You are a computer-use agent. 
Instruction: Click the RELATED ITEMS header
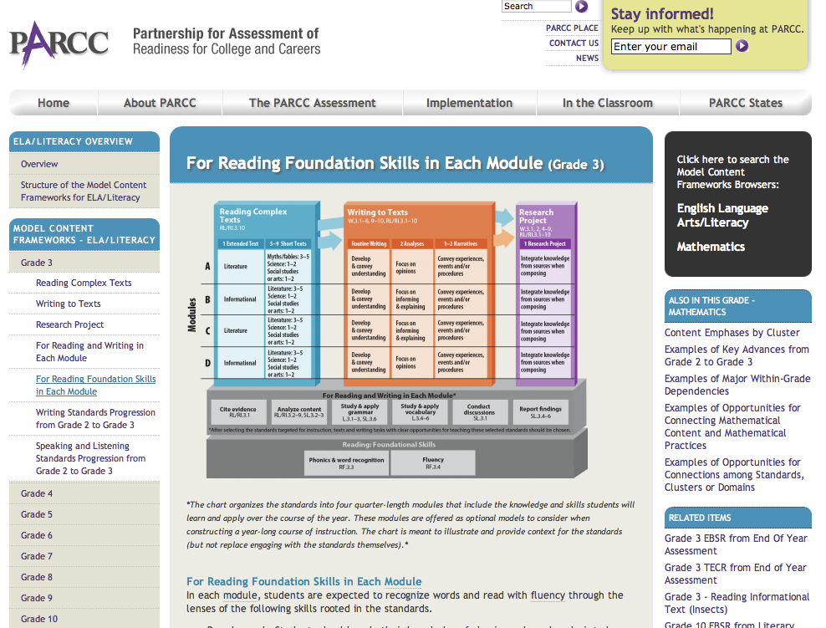point(737,518)
